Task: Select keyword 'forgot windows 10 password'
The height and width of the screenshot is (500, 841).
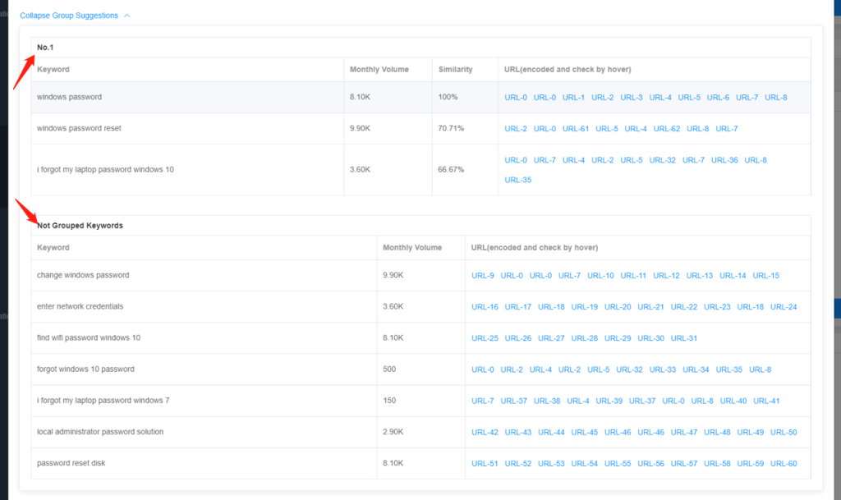Action: coord(85,369)
